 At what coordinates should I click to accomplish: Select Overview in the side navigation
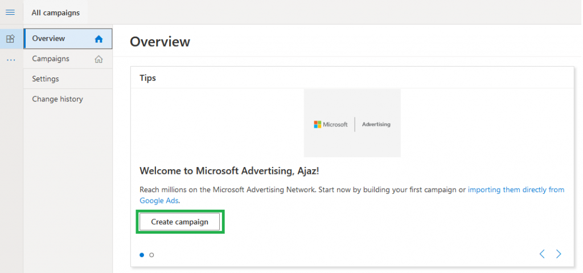point(68,38)
